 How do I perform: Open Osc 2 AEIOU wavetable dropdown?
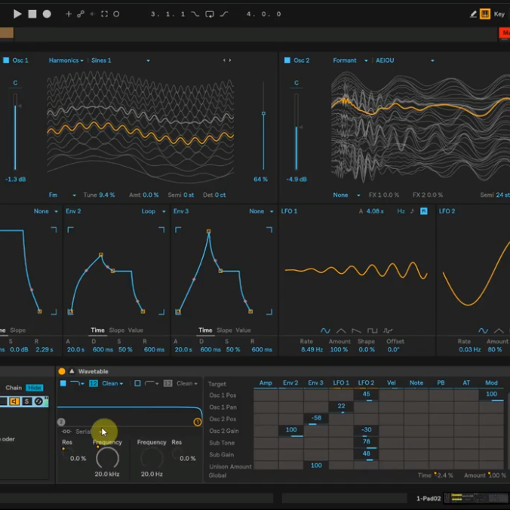point(405,60)
